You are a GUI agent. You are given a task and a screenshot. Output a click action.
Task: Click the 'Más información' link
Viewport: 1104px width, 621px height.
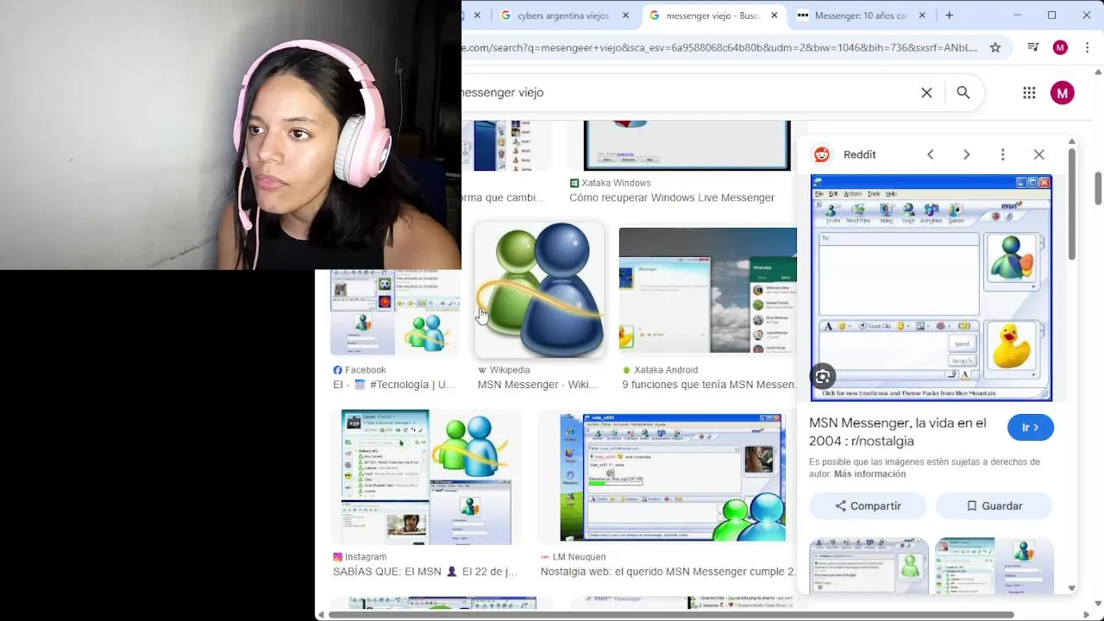coord(869,474)
